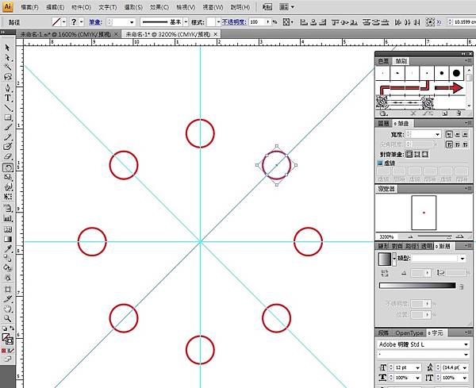Click the navigator zoom in mountain button

[460, 236]
